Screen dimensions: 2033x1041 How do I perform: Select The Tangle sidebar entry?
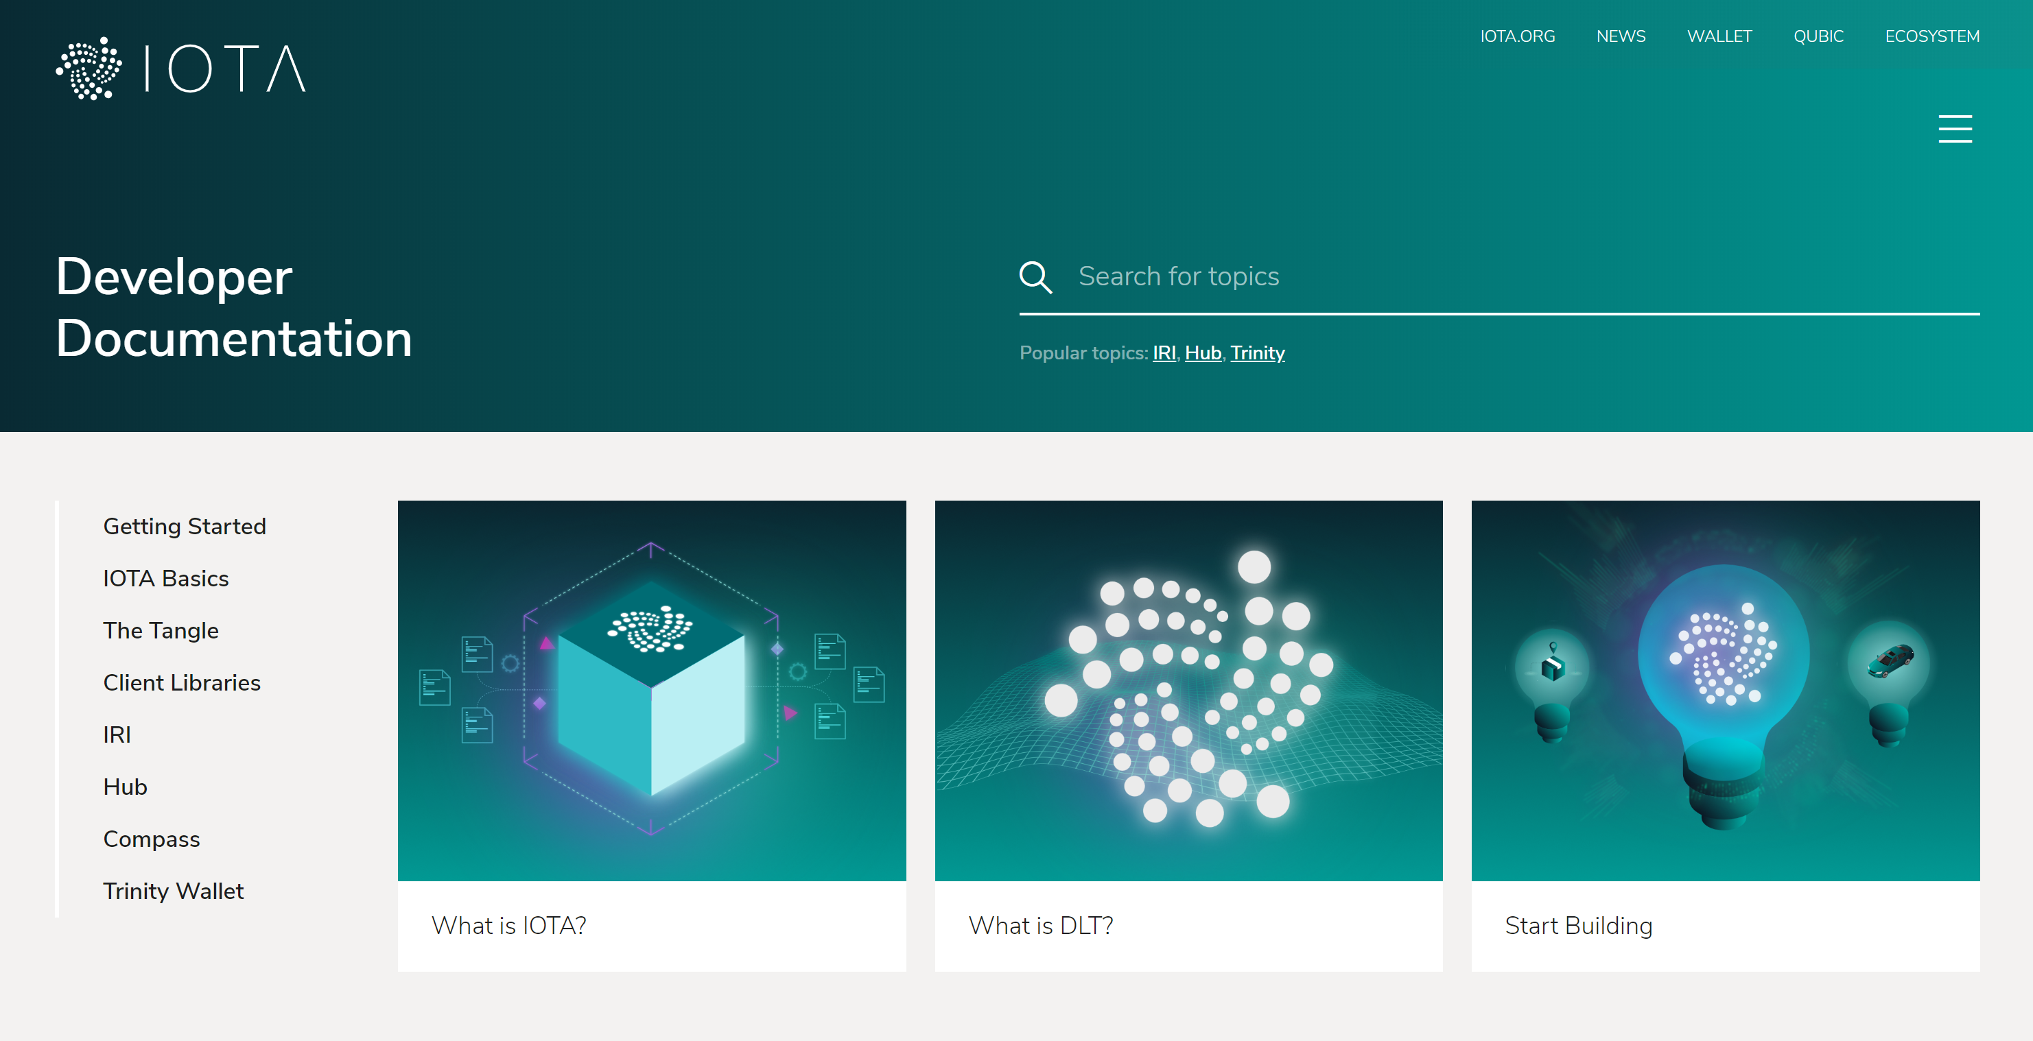click(161, 630)
